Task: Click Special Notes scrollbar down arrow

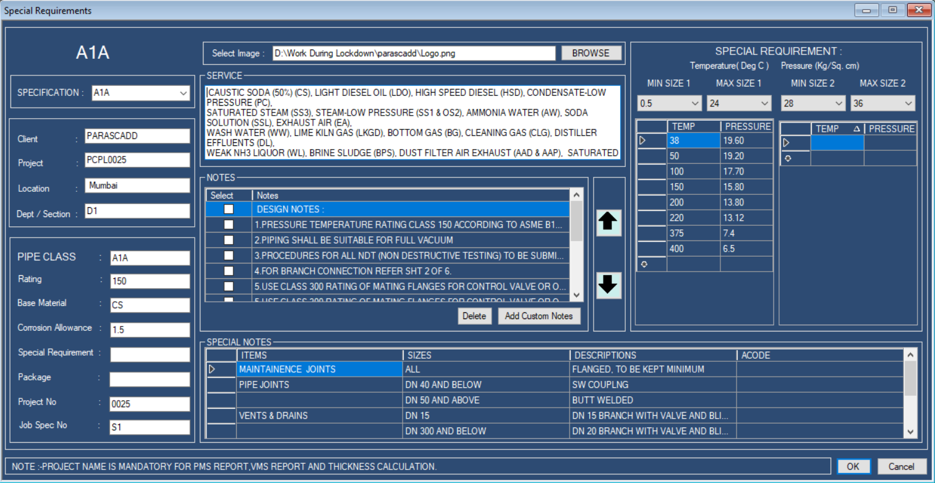Action: coord(910,432)
